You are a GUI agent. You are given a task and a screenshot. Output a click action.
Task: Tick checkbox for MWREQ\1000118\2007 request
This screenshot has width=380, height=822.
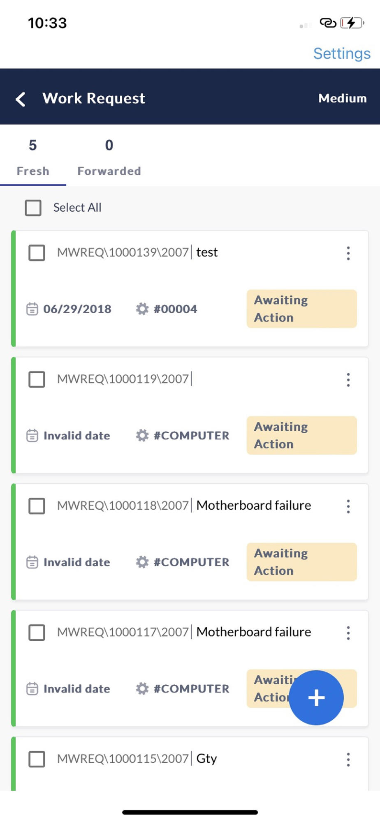pyautogui.click(x=37, y=506)
